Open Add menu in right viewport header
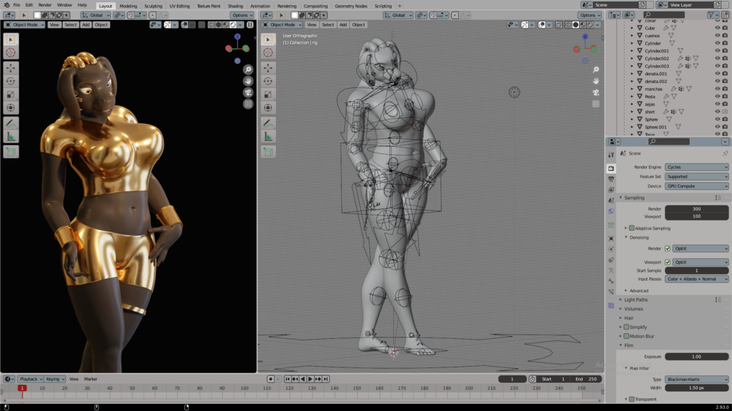The image size is (732, 411). (x=343, y=25)
